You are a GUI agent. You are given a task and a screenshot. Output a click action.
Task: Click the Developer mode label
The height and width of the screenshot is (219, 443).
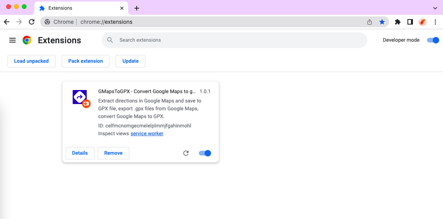click(401, 40)
